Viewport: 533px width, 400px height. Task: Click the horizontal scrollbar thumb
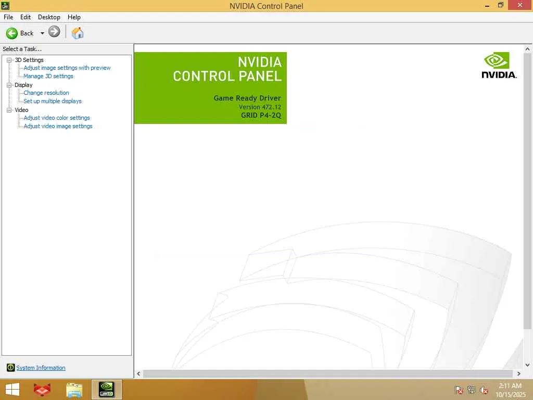[328, 373]
